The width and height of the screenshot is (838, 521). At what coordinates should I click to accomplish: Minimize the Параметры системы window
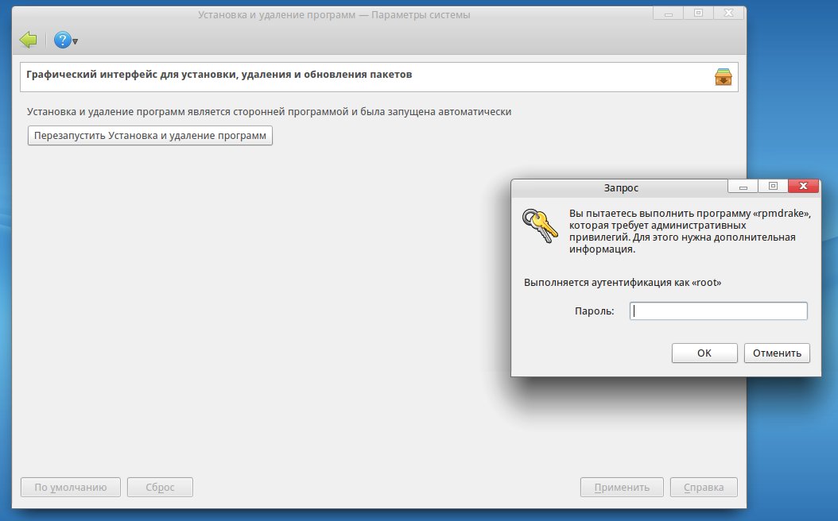click(668, 14)
